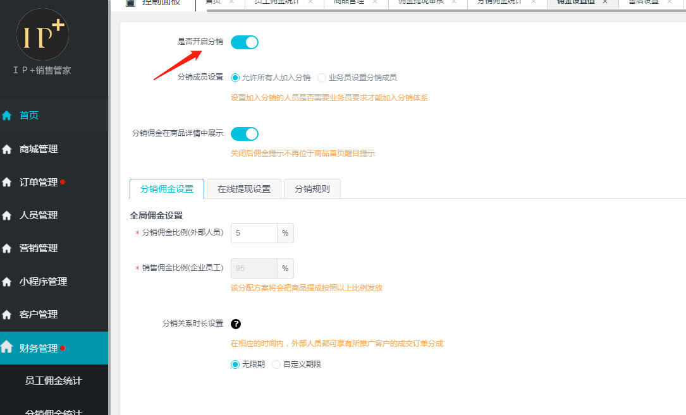Viewport: 686px width, 415px height.
Task: Expand the 人员管理 sidebar menu
Action: pyautogui.click(x=39, y=215)
